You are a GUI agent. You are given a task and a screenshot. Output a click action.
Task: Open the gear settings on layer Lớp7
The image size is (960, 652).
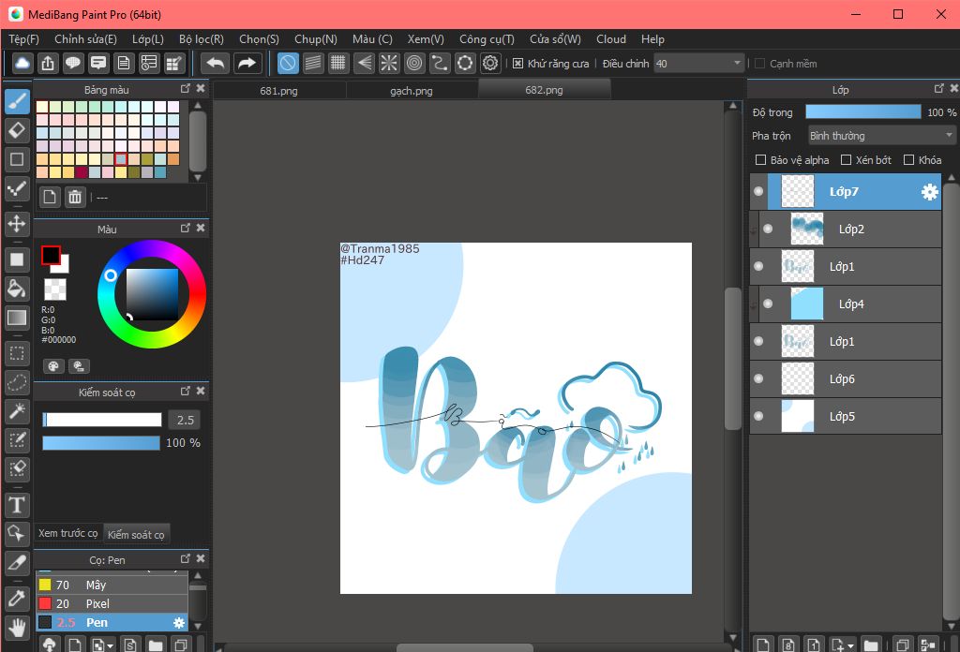(929, 192)
